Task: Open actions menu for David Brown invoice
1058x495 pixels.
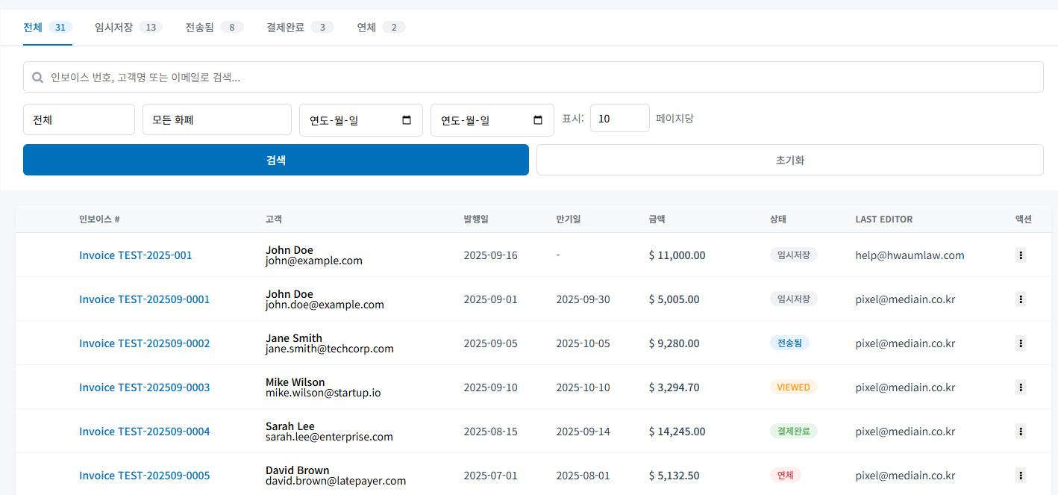Action: pos(1021,476)
